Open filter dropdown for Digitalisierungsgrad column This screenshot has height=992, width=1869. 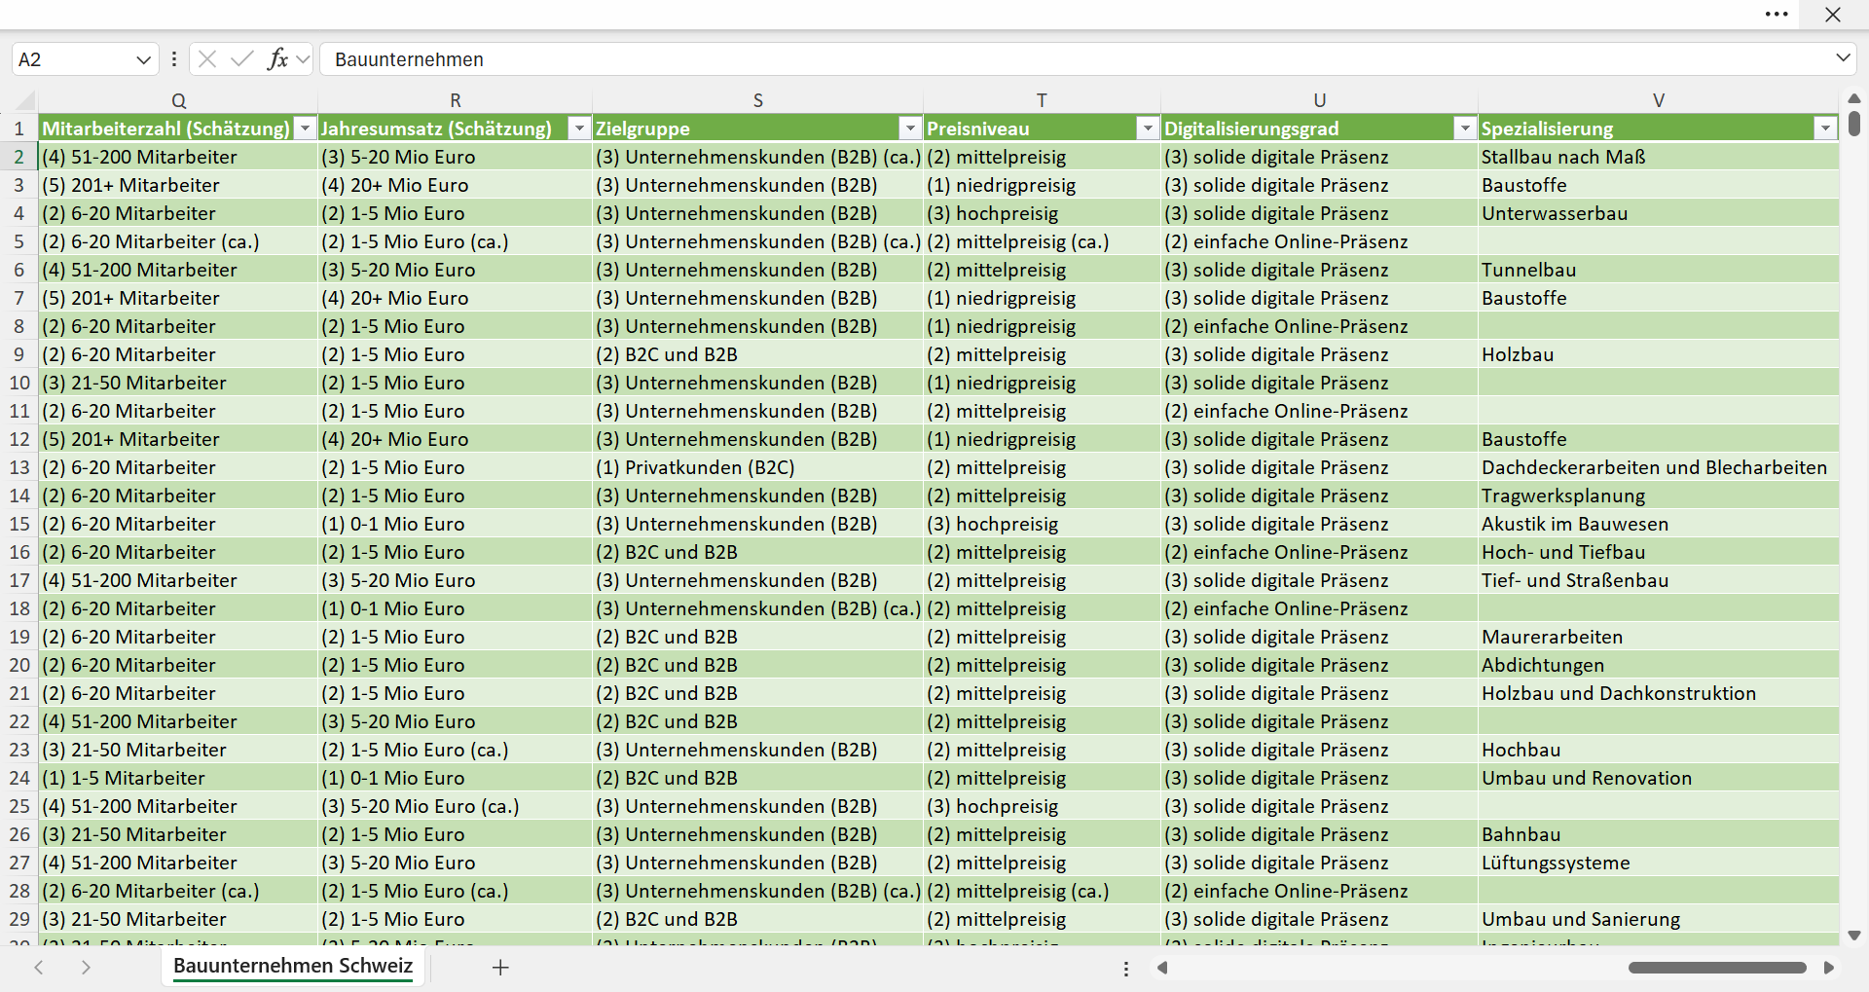click(x=1465, y=129)
